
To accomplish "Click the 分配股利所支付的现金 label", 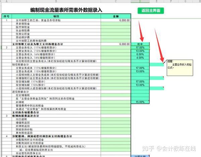I will [30, 140].
